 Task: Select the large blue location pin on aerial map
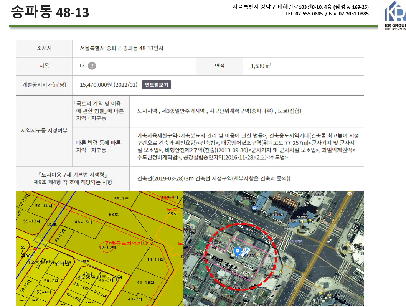(x=238, y=252)
